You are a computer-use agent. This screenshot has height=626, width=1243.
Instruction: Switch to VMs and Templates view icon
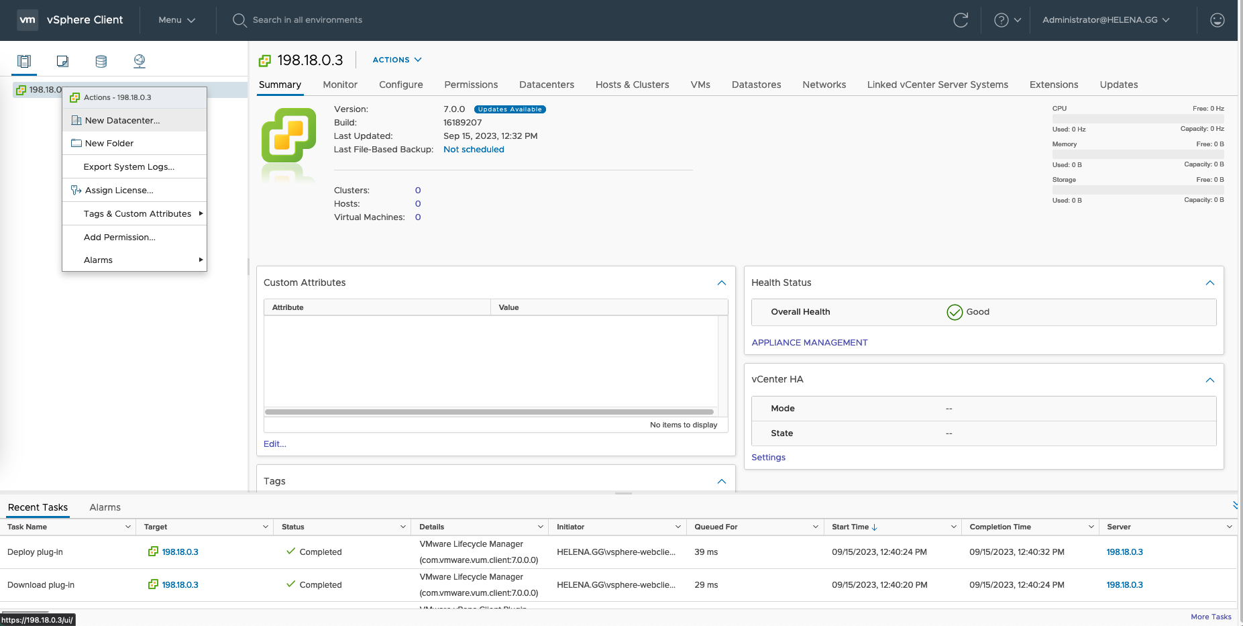(62, 62)
